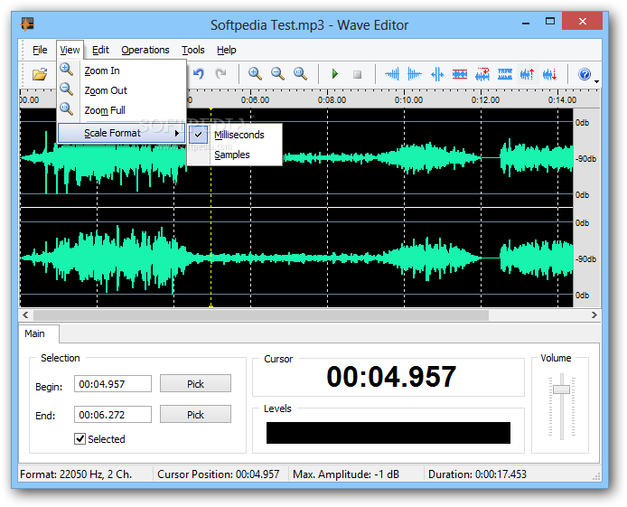Click Pick button next to Begin

tap(195, 384)
